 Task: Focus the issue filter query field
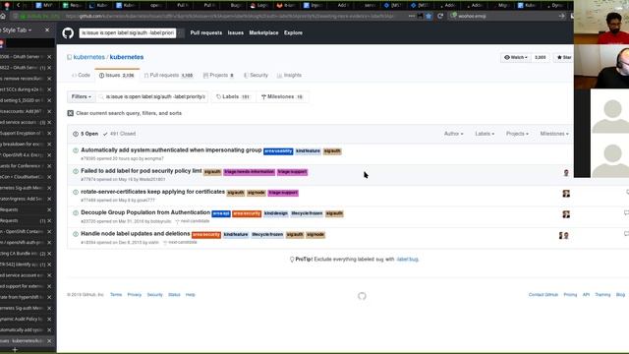click(152, 96)
